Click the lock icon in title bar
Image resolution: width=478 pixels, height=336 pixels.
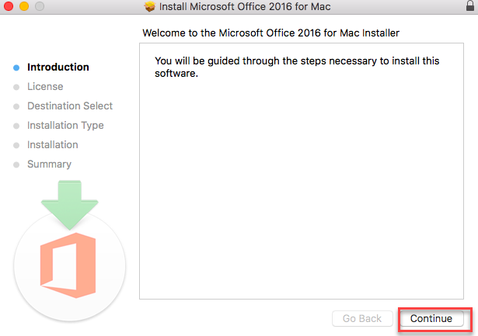[x=470, y=5]
